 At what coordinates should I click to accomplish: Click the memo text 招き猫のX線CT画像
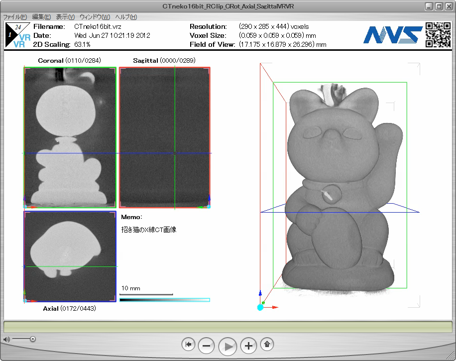[149, 230]
